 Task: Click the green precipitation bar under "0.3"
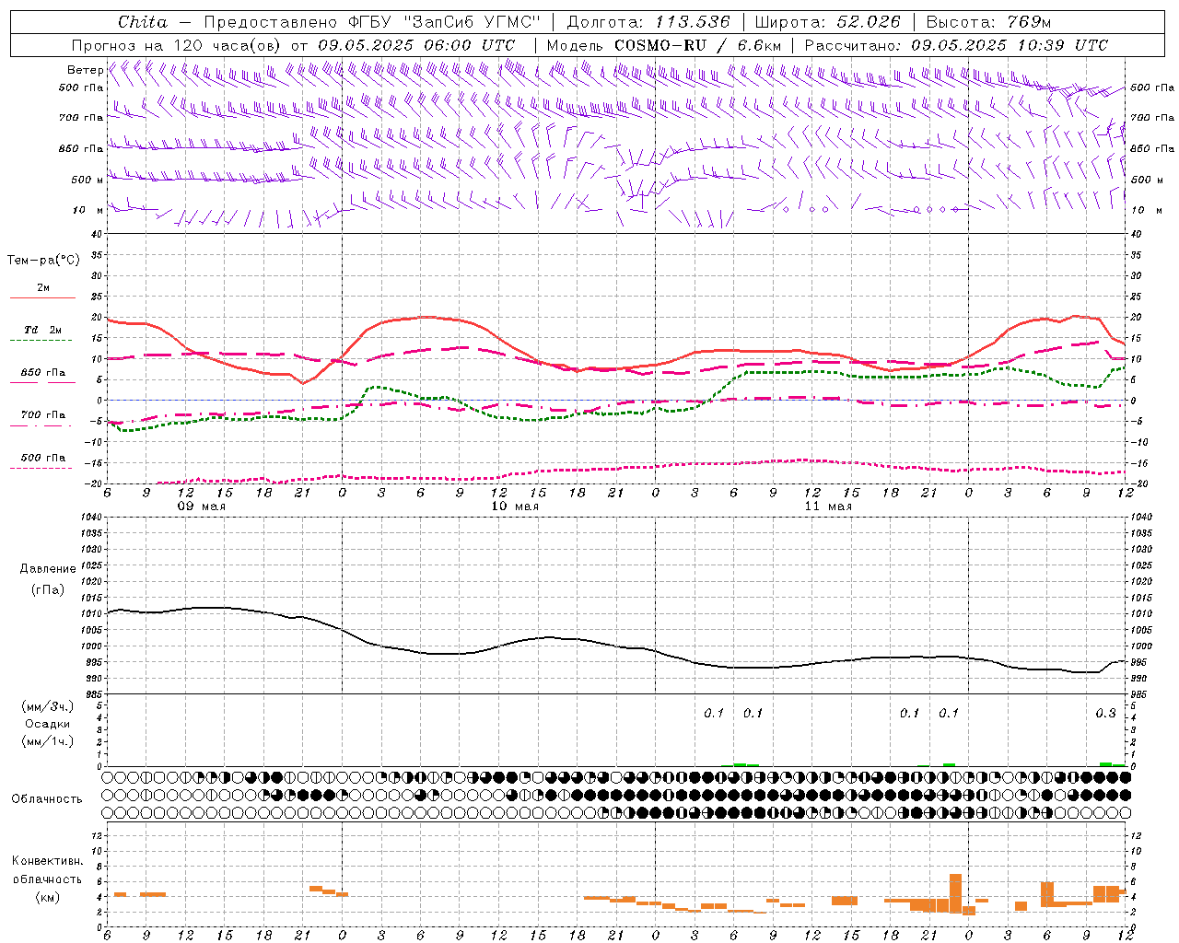1106,764
